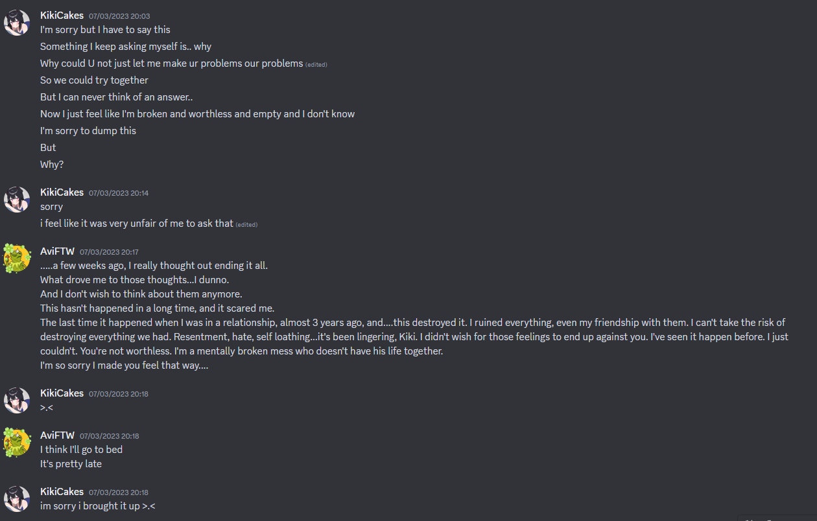Open the KikiCakes username above "I'm sorry but I have to say this"
This screenshot has height=521, width=817.
pyautogui.click(x=62, y=16)
